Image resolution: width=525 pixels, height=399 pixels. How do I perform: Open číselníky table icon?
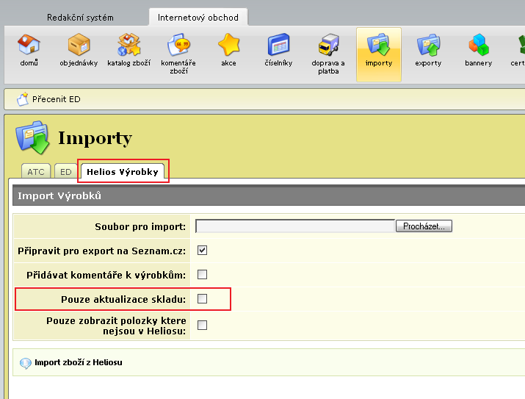(278, 44)
